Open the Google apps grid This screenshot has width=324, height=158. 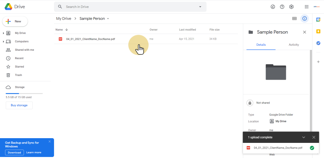tap(306, 7)
